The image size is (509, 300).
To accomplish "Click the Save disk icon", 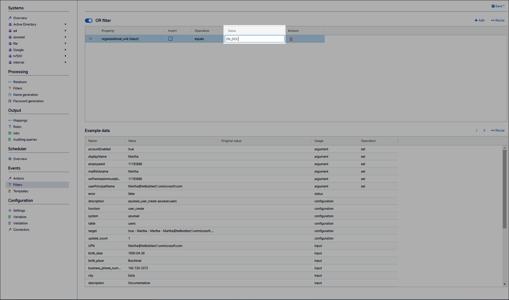I will (493, 6).
